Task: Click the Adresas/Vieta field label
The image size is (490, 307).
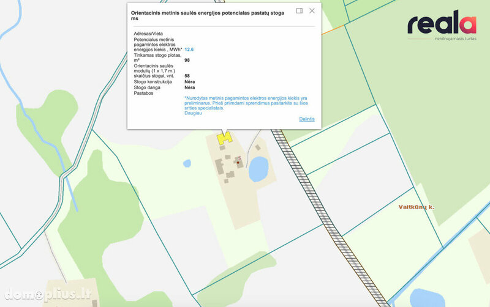Action: pyautogui.click(x=148, y=34)
